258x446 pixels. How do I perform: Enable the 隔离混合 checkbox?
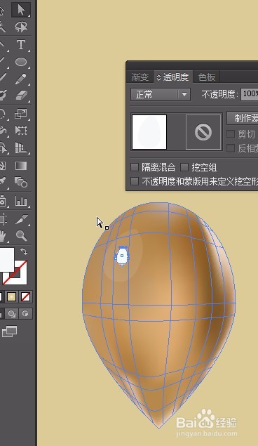click(135, 167)
